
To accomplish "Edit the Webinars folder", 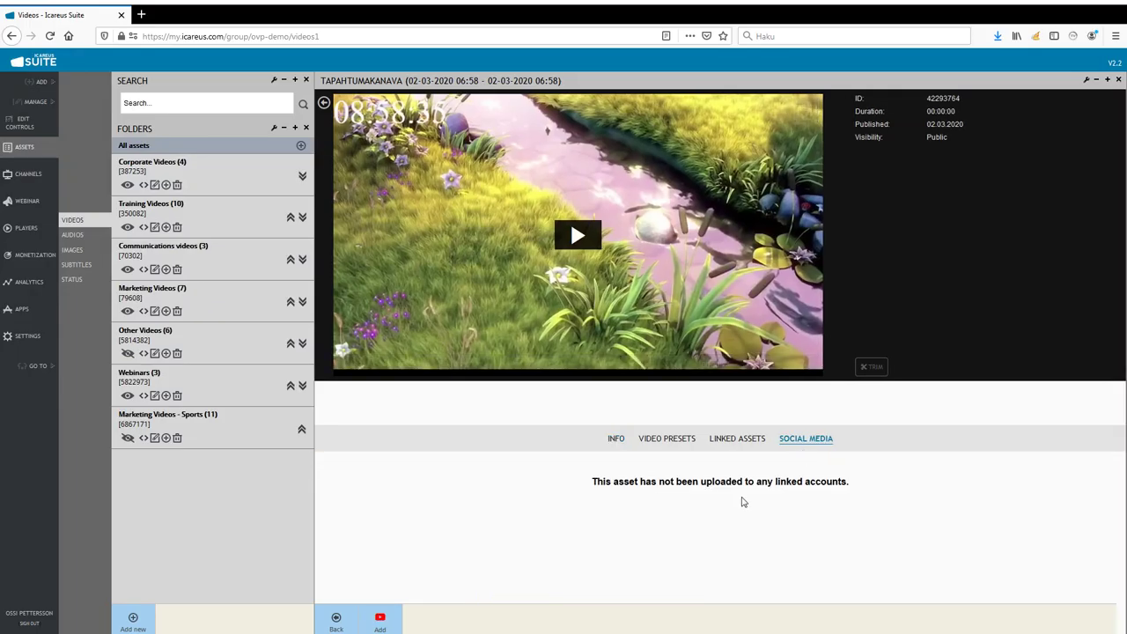I will coord(155,395).
